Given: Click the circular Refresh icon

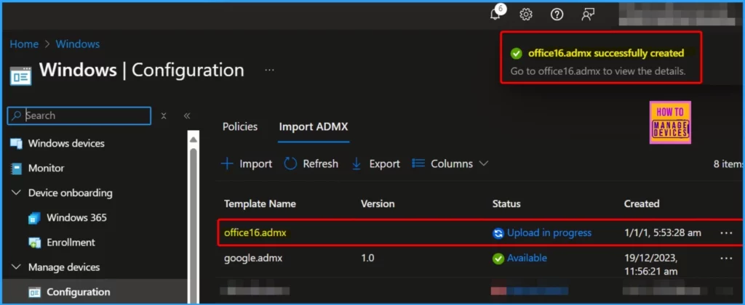Looking at the screenshot, I should coord(290,163).
